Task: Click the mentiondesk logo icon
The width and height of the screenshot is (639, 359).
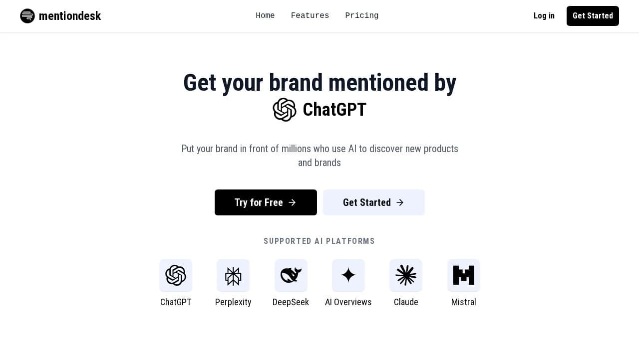Action: (x=27, y=15)
